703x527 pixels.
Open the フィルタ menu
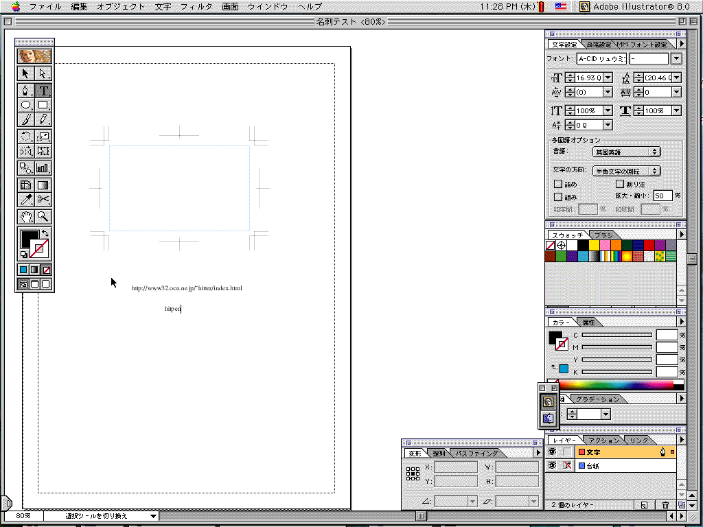pyautogui.click(x=196, y=6)
